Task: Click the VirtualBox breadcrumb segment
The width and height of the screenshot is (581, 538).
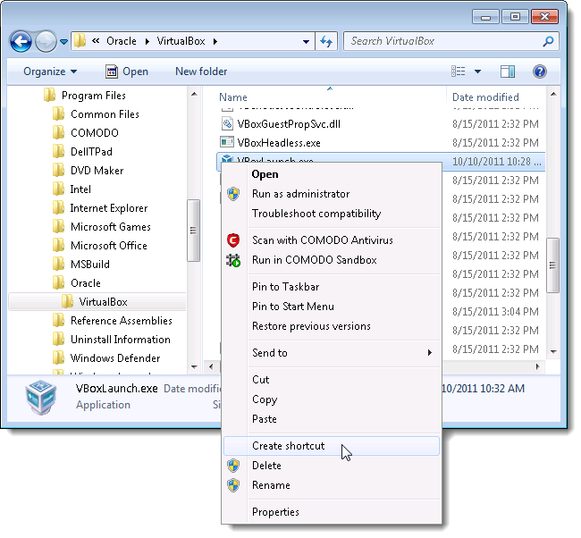Action: 181,41
